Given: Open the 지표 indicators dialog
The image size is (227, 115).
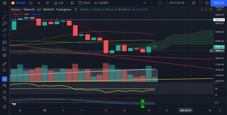Looking at the screenshot, I should click(59, 3).
